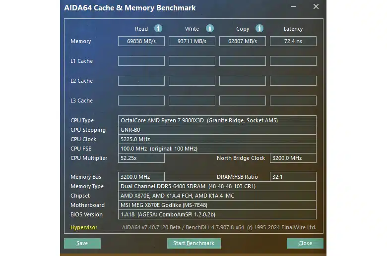Click the empty L2 Cache Read field
387x256 pixels.
(x=141, y=81)
